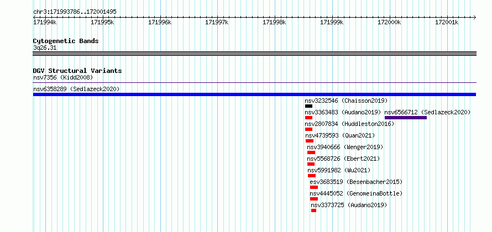The height and width of the screenshot is (232, 492).
Task: Open the nsv4739593 (Quan2021) label
Action: coord(340,135)
